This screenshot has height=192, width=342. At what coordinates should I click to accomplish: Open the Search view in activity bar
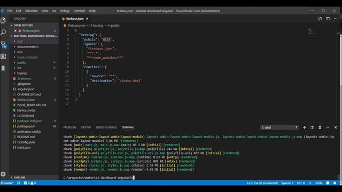(x=3, y=32)
